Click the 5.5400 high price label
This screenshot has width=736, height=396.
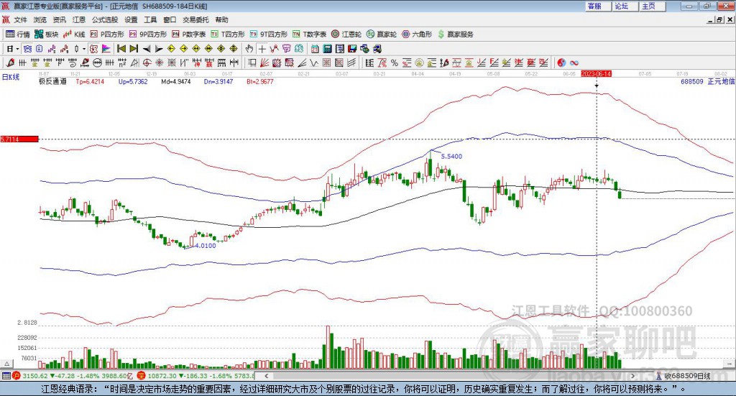tap(451, 156)
